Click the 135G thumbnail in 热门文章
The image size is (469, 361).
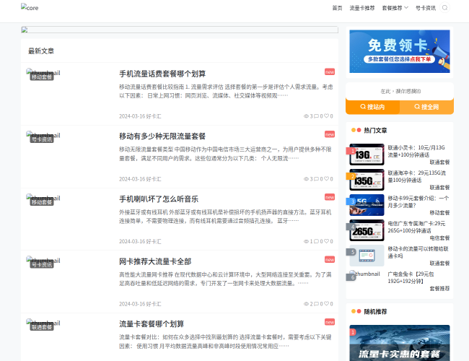coord(367,180)
